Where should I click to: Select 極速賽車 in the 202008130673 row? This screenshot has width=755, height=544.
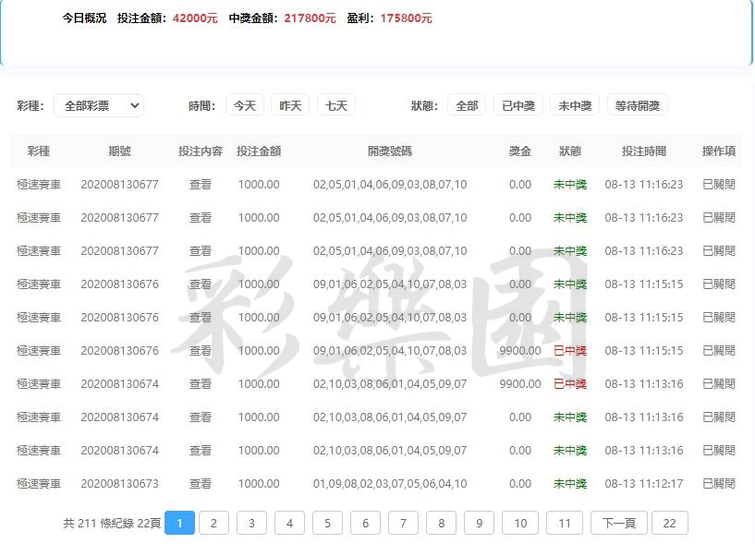(x=39, y=483)
